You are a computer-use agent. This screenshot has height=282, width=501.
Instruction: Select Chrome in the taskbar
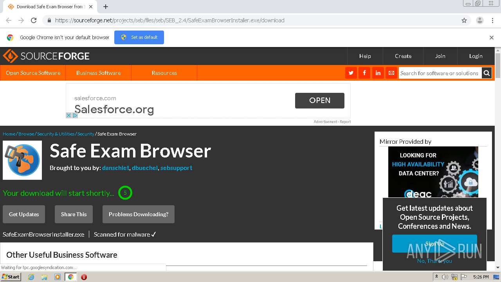pyautogui.click(x=70, y=277)
